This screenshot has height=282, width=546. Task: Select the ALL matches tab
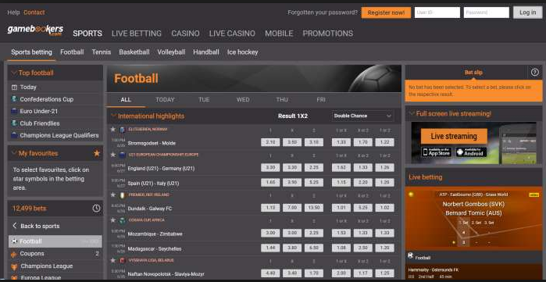point(126,100)
